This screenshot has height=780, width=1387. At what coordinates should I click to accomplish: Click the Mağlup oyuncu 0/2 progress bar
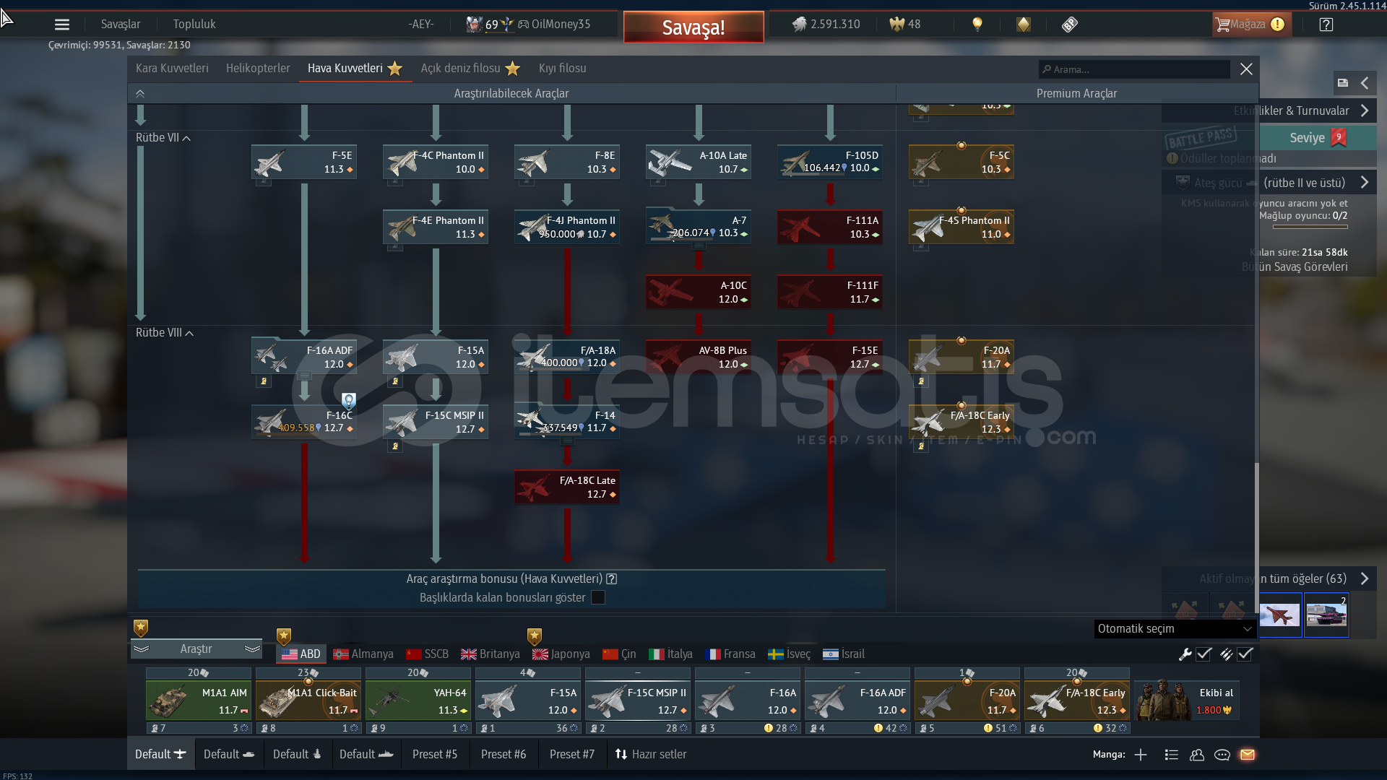coord(1310,227)
